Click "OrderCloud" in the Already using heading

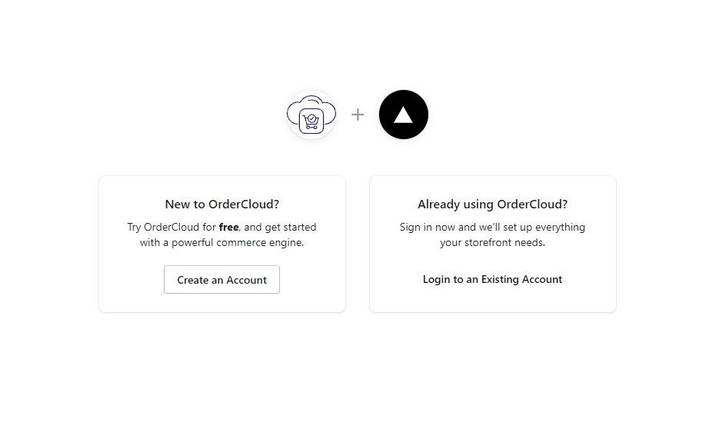(532, 205)
